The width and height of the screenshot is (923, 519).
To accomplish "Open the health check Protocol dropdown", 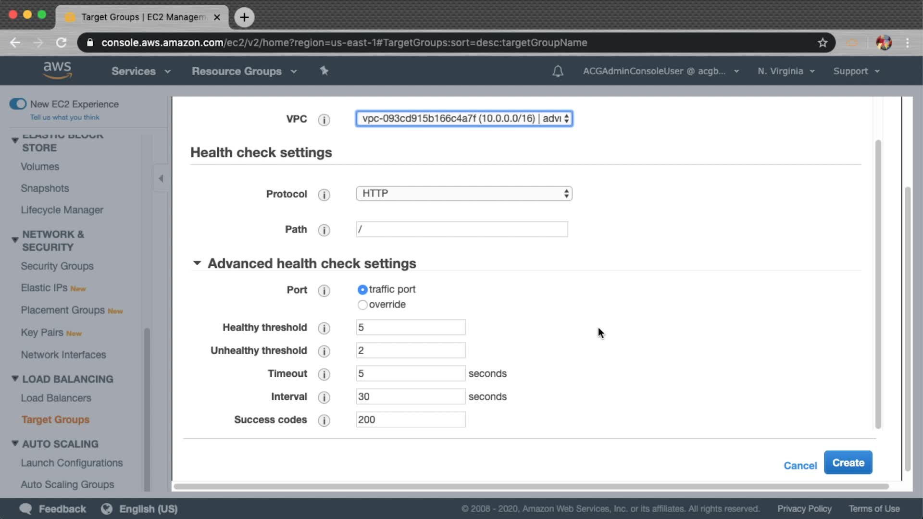I will tap(464, 194).
